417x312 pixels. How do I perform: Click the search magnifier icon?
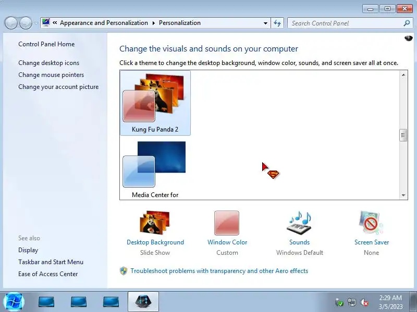coord(407,23)
